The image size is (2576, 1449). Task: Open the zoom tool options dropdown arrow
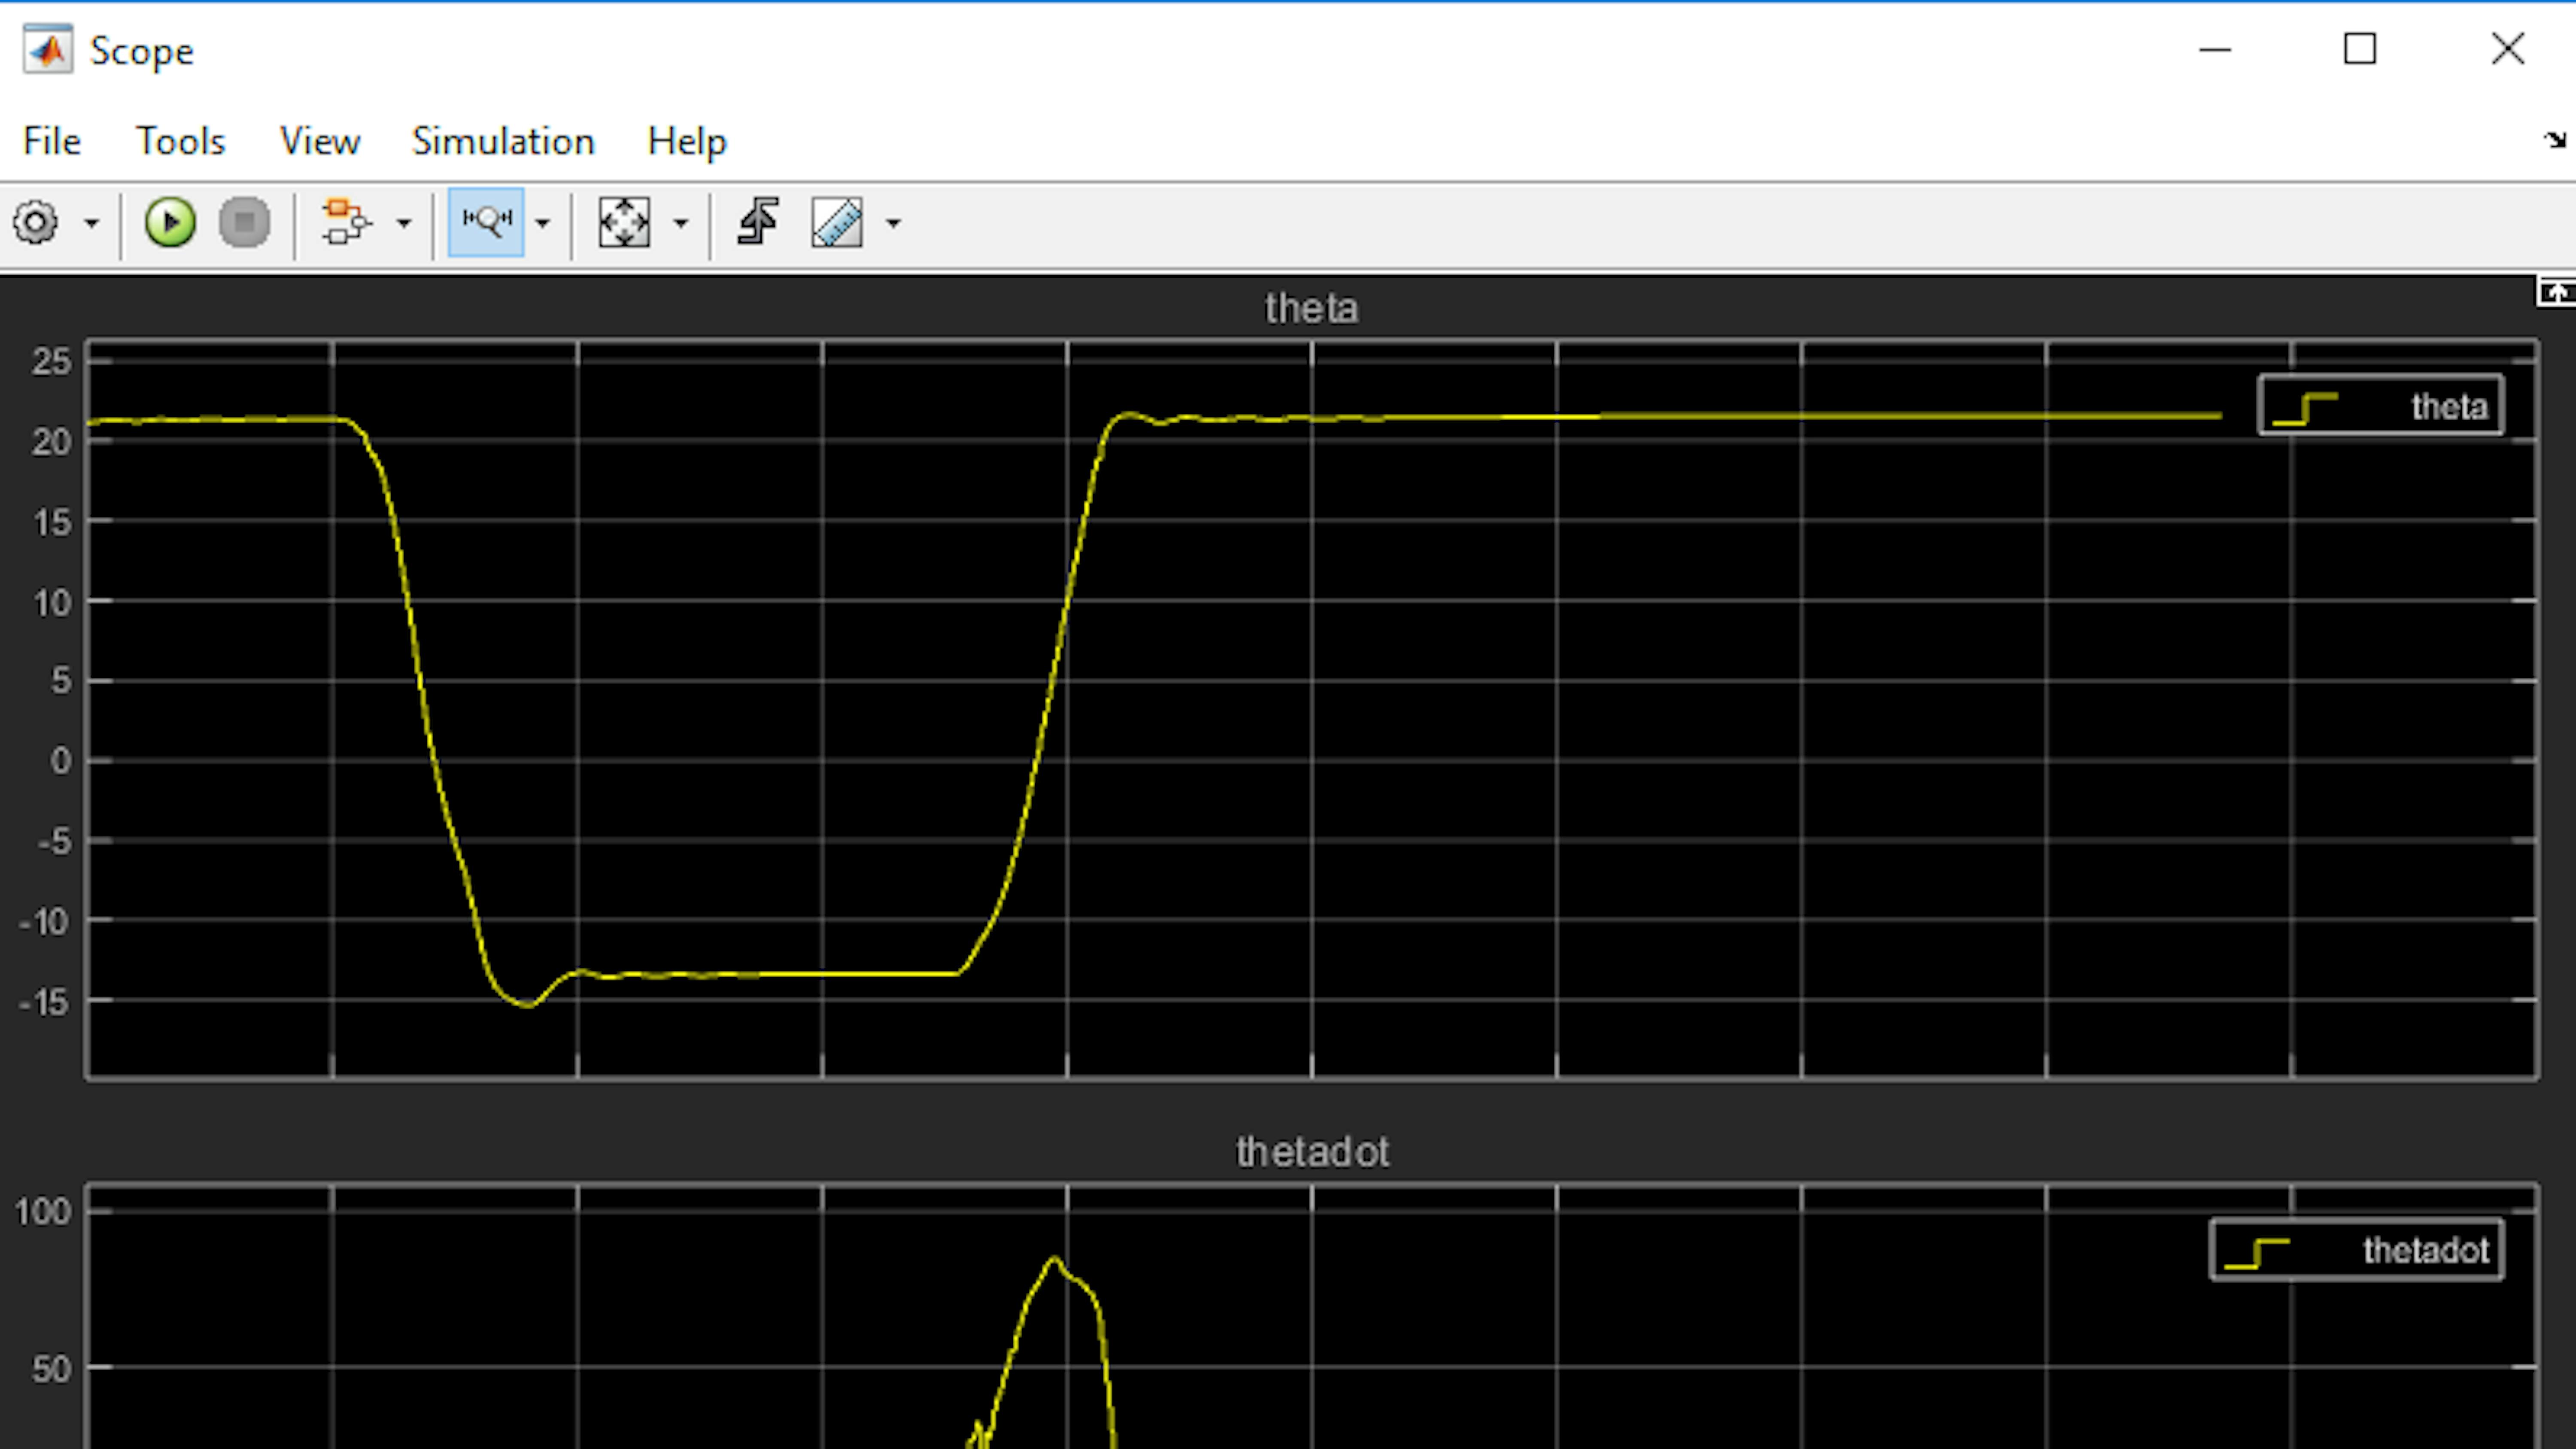542,223
